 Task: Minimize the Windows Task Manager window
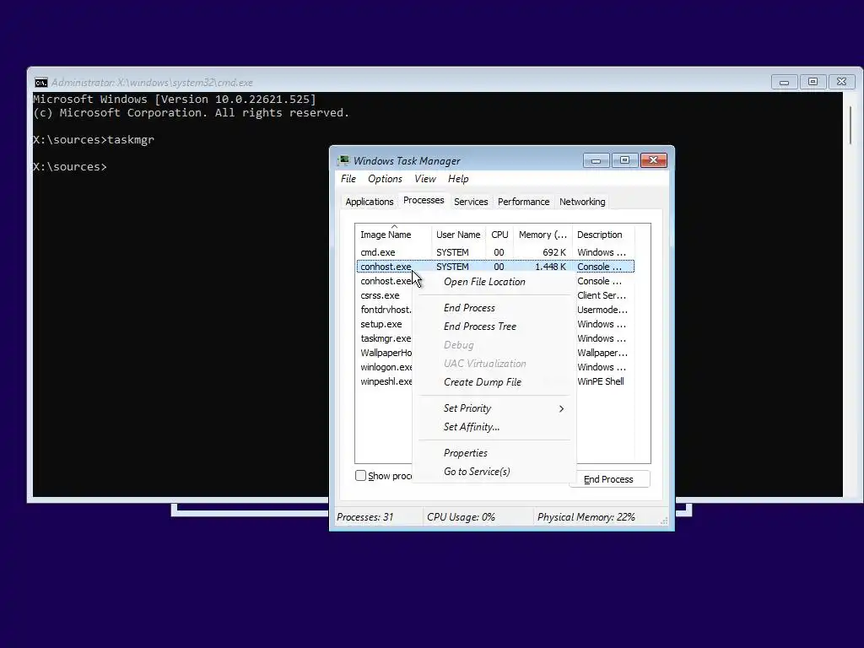coord(597,160)
